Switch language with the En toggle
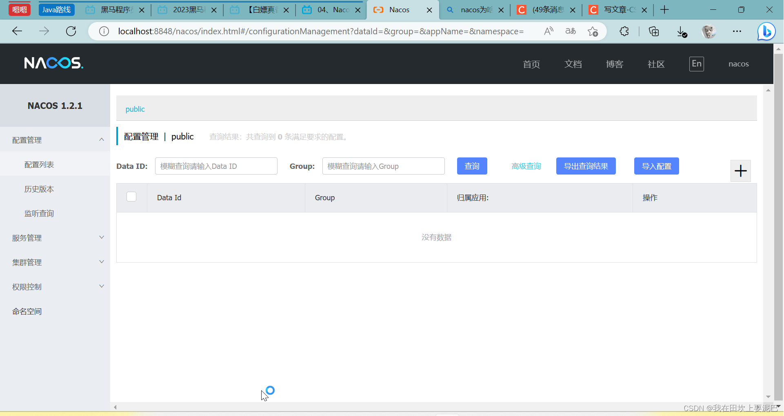The image size is (784, 416). coord(697,64)
